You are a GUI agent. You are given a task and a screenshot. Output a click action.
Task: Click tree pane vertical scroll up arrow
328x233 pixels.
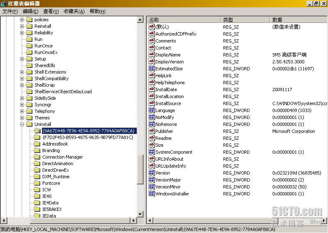tap(140, 20)
